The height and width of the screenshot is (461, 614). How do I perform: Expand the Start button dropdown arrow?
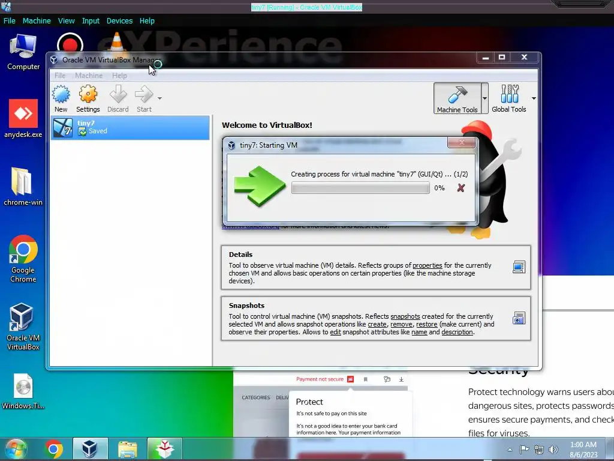159,98
